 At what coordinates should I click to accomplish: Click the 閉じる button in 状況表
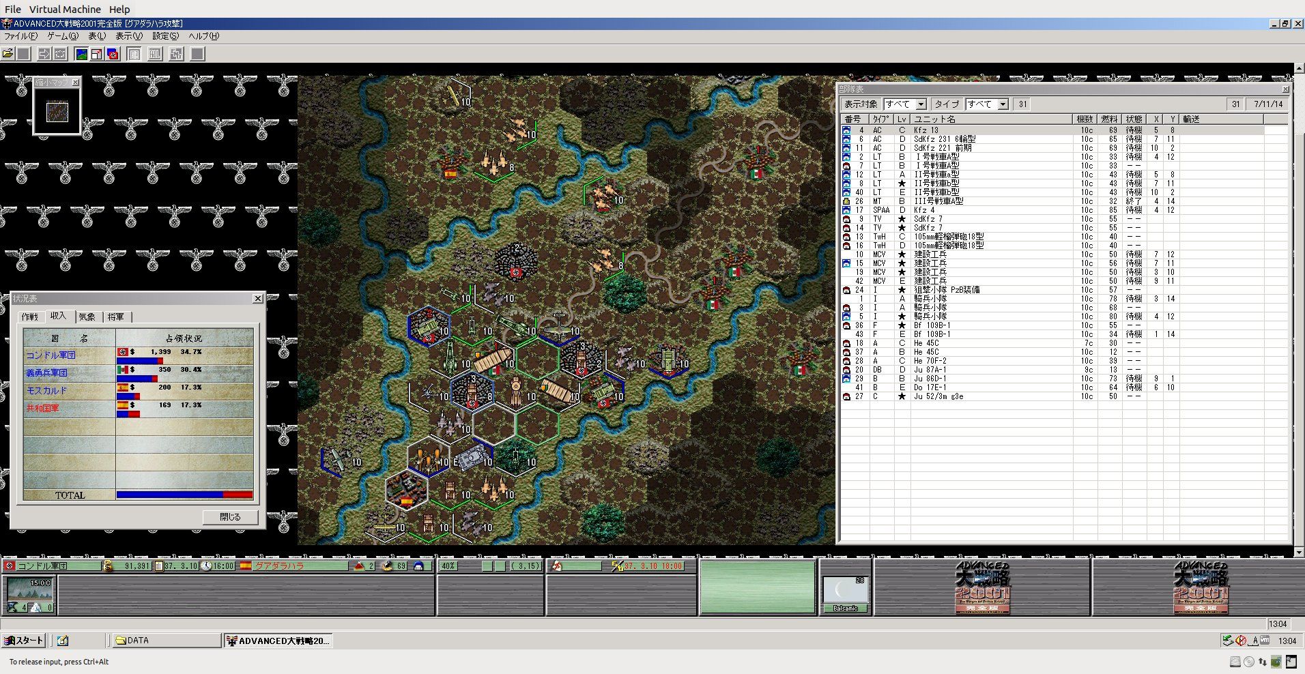230,517
